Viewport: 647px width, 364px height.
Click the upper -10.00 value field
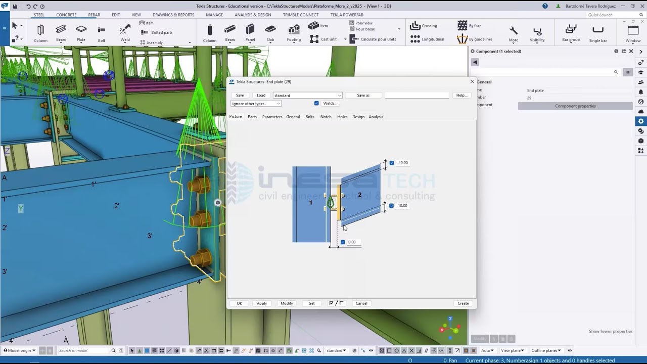402,163
